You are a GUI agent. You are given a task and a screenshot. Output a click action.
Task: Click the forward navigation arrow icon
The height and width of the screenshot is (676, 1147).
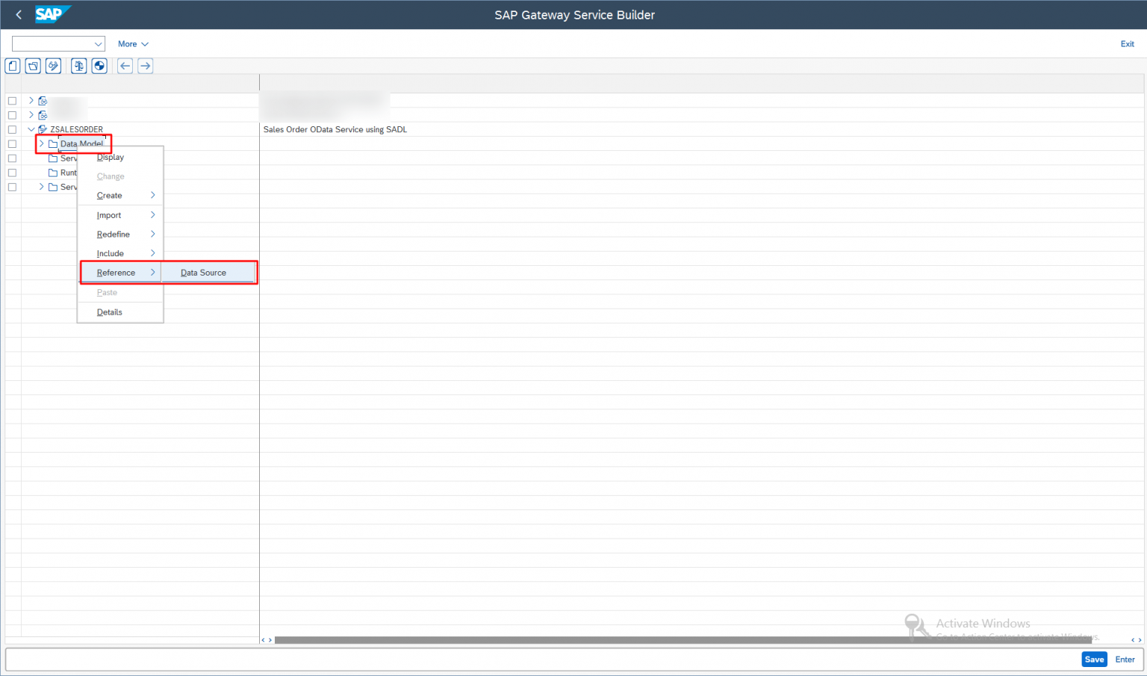point(145,66)
